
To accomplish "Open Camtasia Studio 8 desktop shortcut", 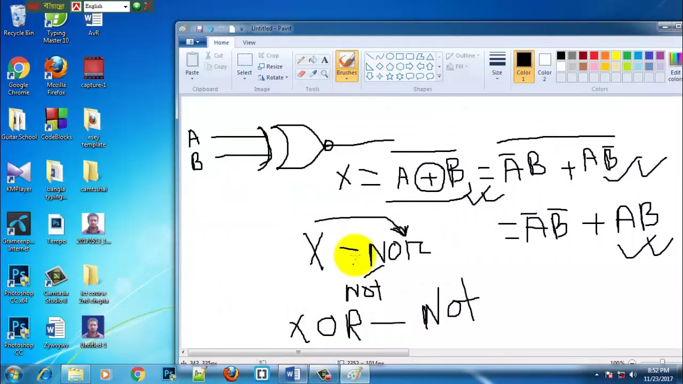I will pos(56,284).
